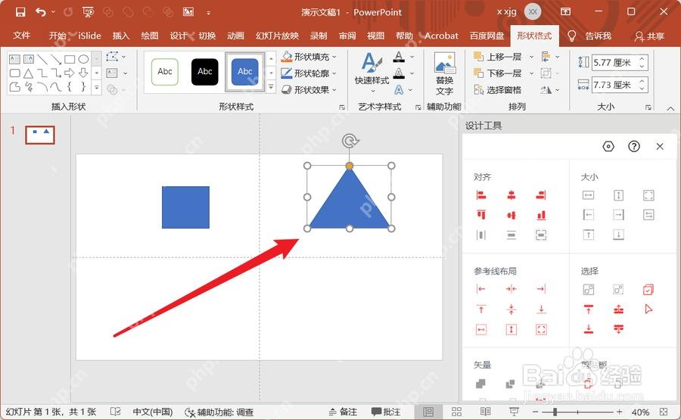Open the Edit Shape dropdown in Insert Shapes

coord(117,57)
